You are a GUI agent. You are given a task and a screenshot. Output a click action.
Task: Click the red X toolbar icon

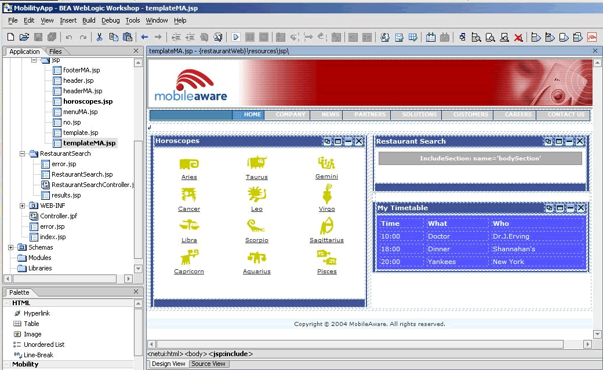pos(518,37)
